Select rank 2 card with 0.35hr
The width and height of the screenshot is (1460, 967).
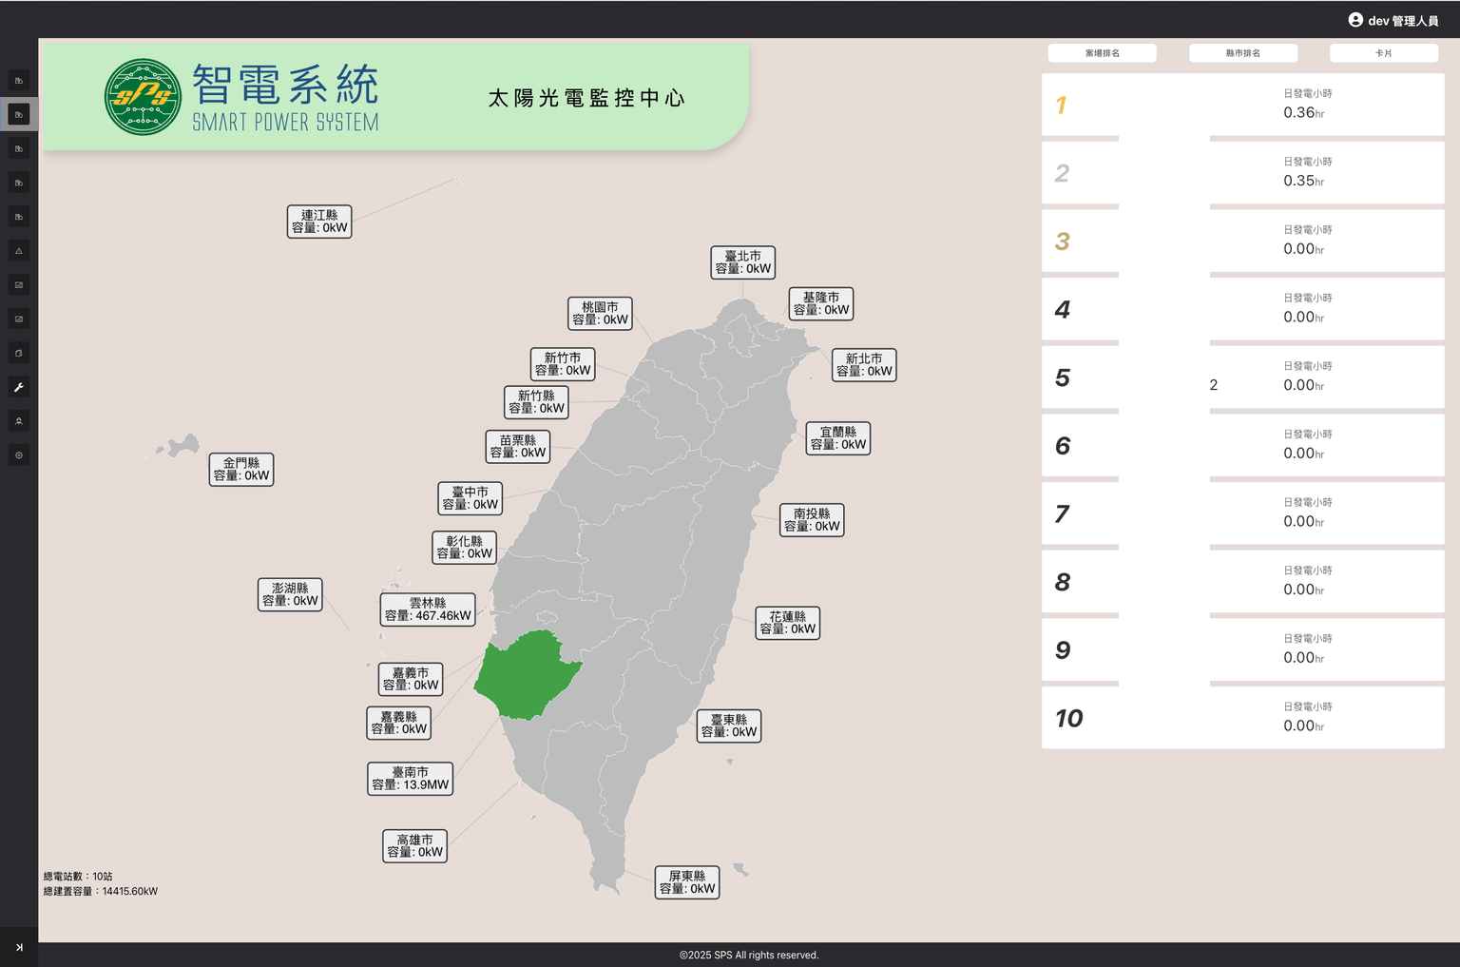pyautogui.click(x=1243, y=173)
